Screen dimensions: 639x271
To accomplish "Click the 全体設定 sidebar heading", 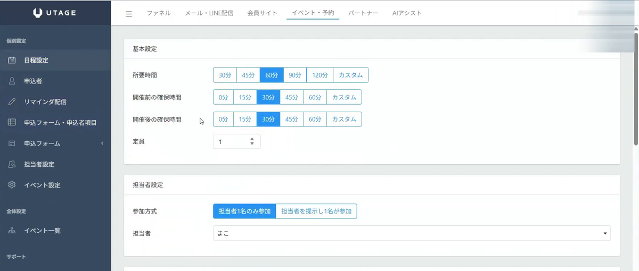I will [x=17, y=211].
